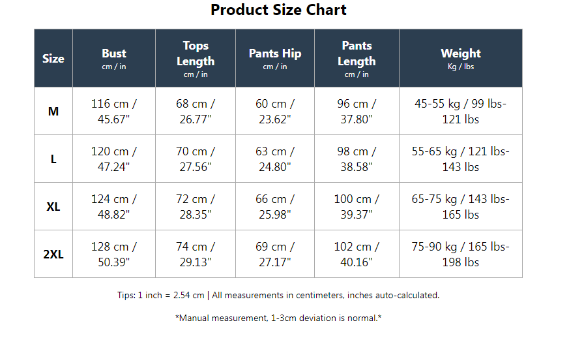Image resolution: width=569 pixels, height=340 pixels.
Task: Click the 2XL size row label
Action: coord(53,254)
